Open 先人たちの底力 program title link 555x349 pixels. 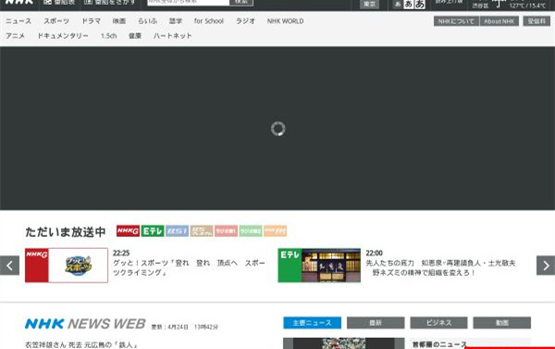(x=440, y=268)
